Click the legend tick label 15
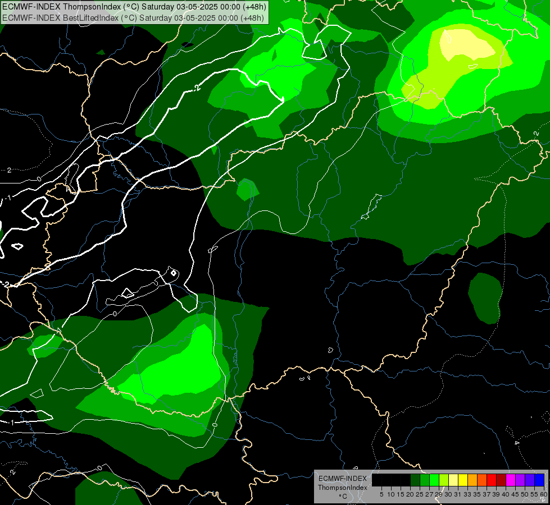 (x=401, y=494)
